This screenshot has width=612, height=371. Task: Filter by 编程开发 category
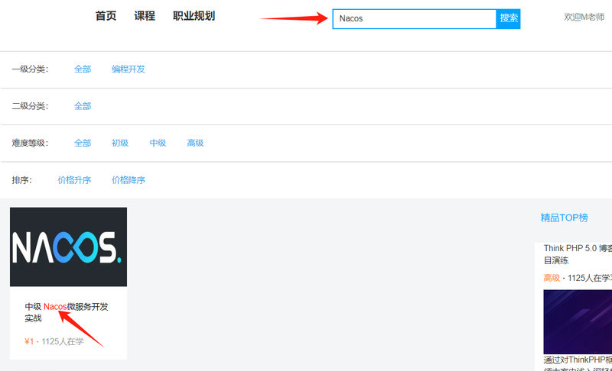pos(129,69)
